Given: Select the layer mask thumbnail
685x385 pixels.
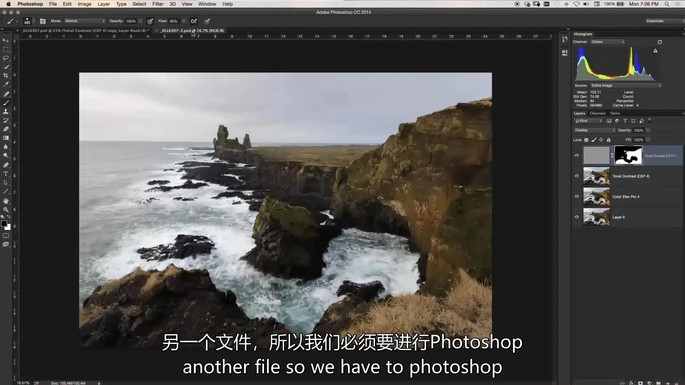Looking at the screenshot, I should tap(628, 155).
